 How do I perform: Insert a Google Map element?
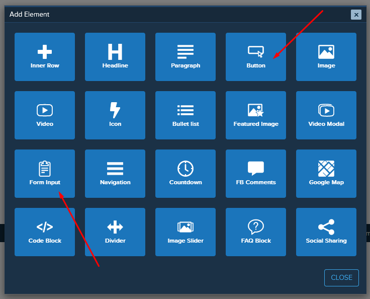click(x=326, y=174)
